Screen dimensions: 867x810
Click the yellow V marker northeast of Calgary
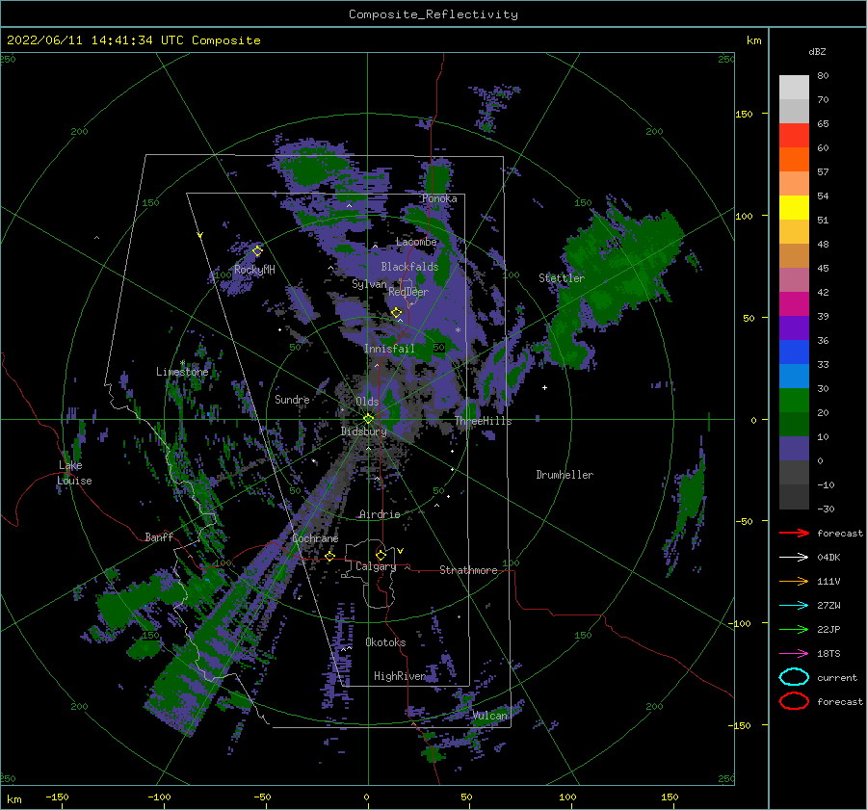point(401,551)
